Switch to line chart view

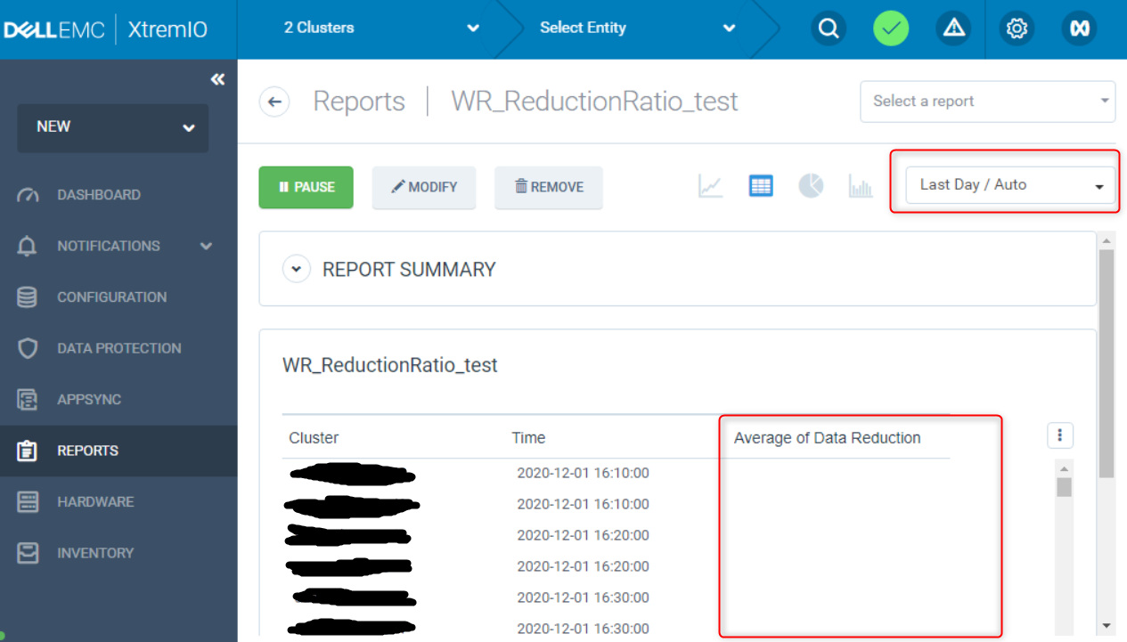tap(710, 186)
